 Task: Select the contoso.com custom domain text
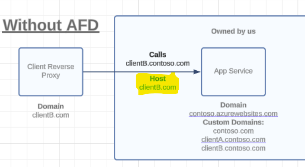click(x=234, y=131)
